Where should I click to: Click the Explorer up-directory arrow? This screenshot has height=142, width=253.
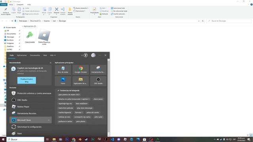tap(12, 21)
